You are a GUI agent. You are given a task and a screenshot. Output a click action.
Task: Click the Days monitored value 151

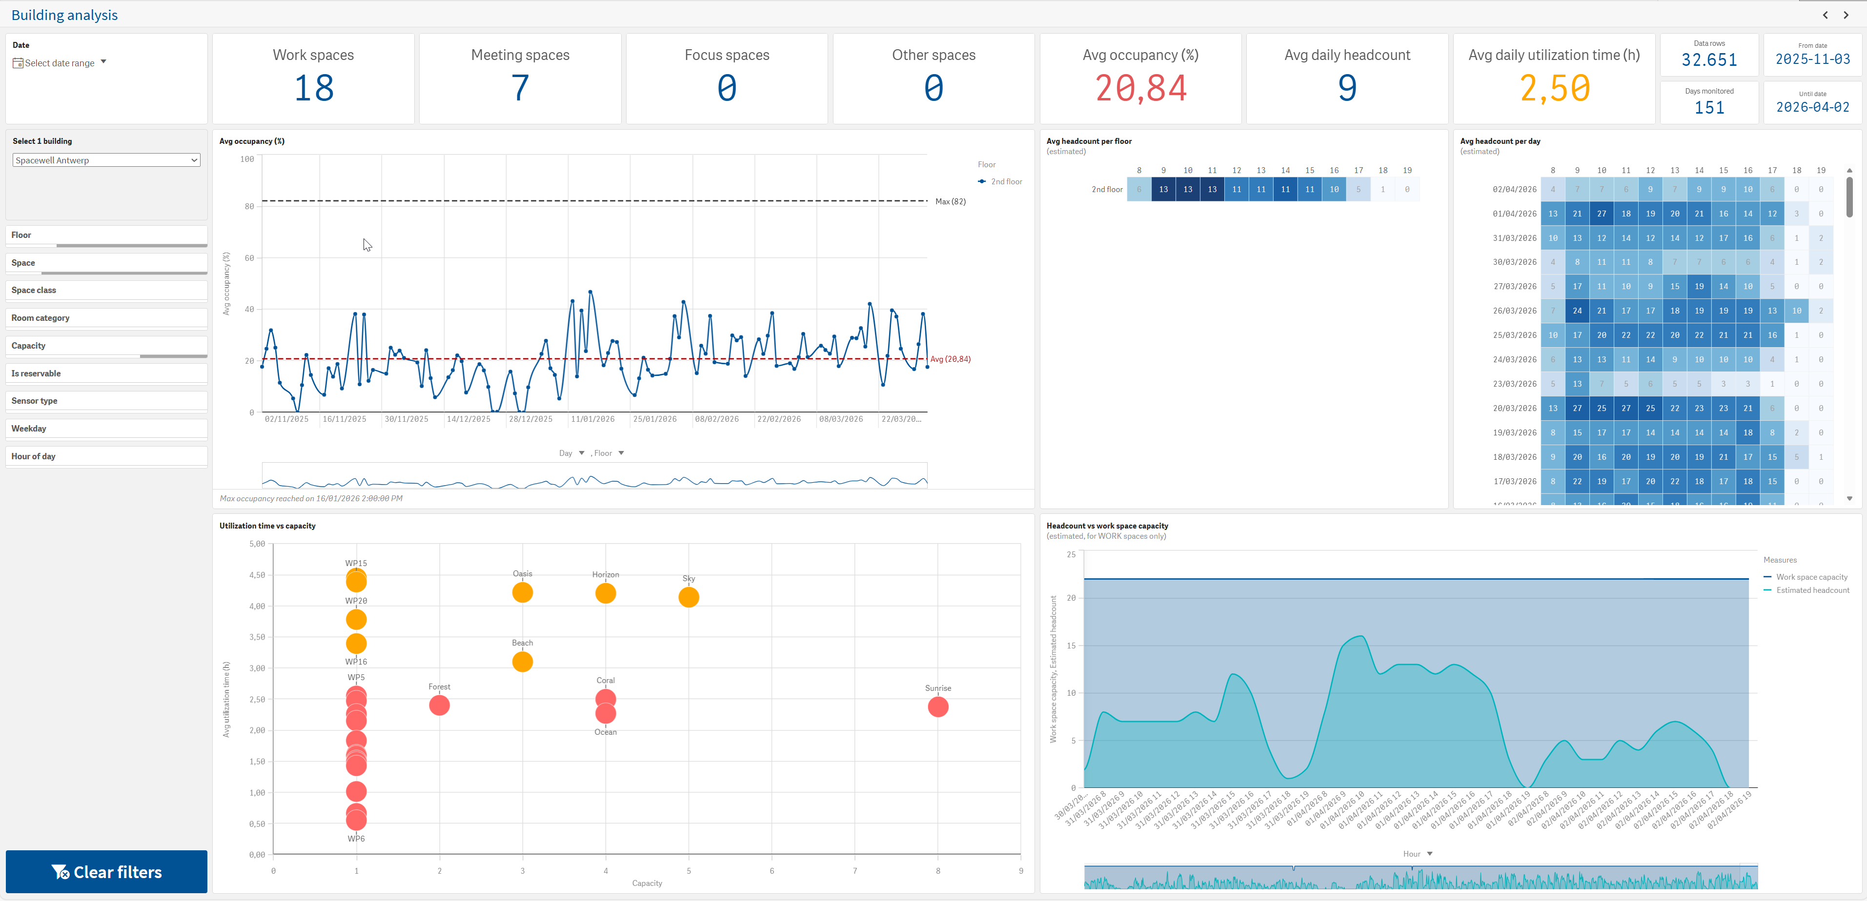pyautogui.click(x=1709, y=108)
